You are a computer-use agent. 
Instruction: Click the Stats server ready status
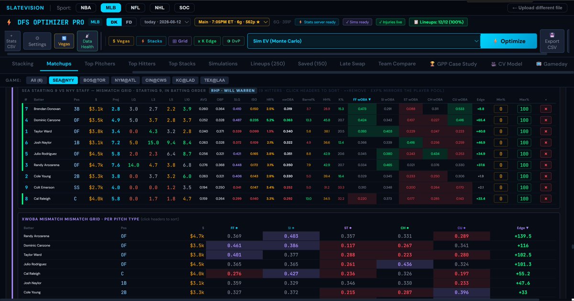pyautogui.click(x=317, y=22)
